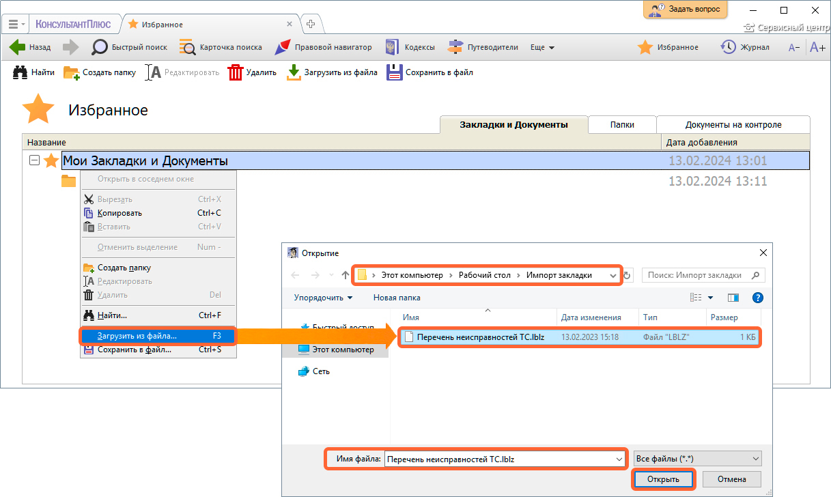Click the Найти binoculars toolbar button
This screenshot has width=831, height=497.
point(33,72)
